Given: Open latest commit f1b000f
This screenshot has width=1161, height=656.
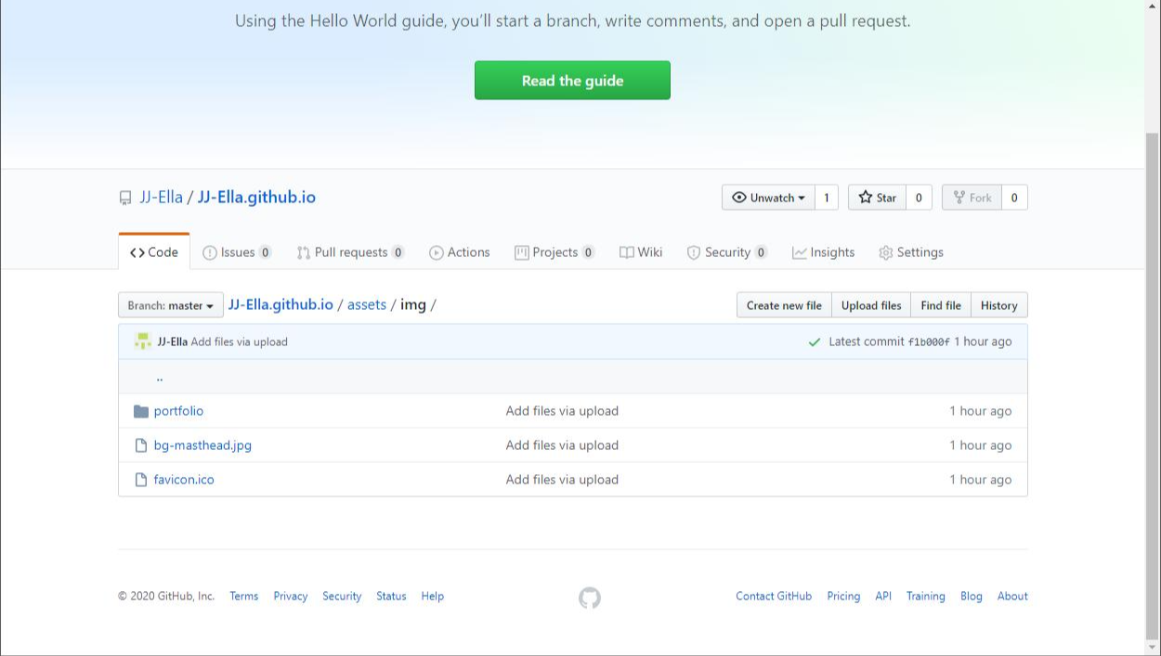Looking at the screenshot, I should pyautogui.click(x=929, y=342).
